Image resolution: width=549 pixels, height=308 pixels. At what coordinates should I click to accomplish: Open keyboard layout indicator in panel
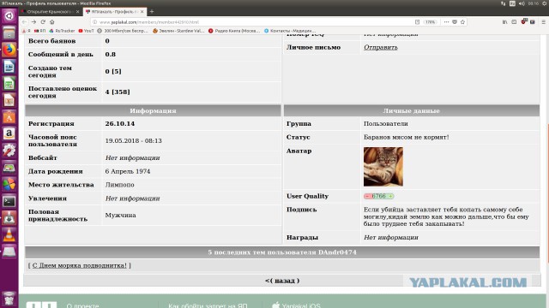click(512, 3)
